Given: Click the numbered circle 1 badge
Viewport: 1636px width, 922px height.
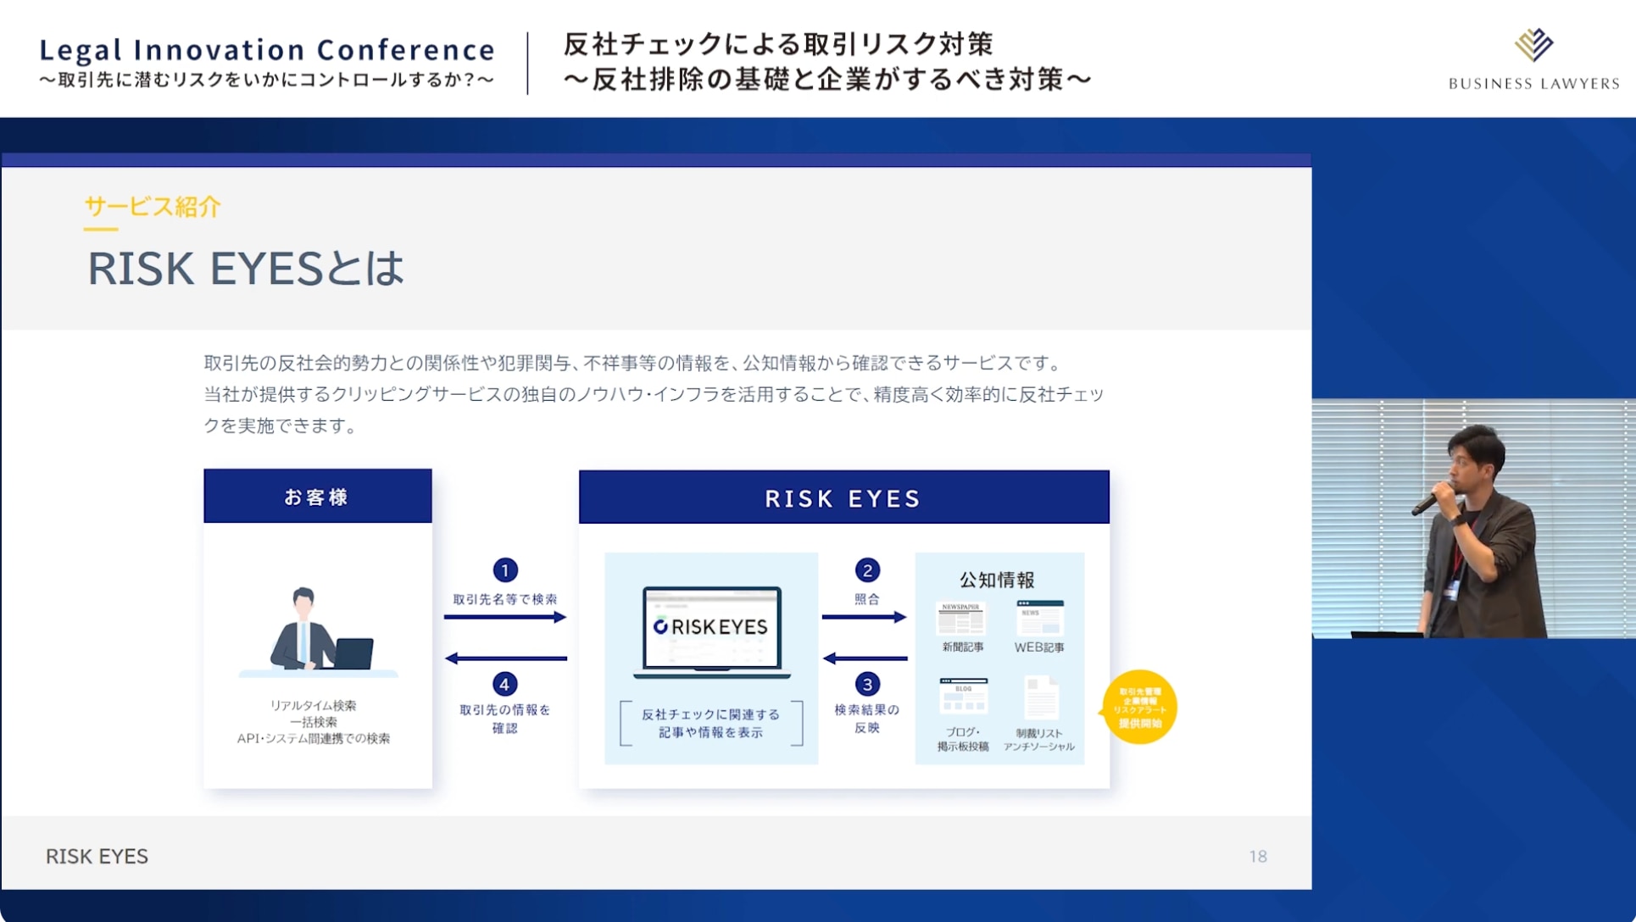Looking at the screenshot, I should tap(505, 570).
